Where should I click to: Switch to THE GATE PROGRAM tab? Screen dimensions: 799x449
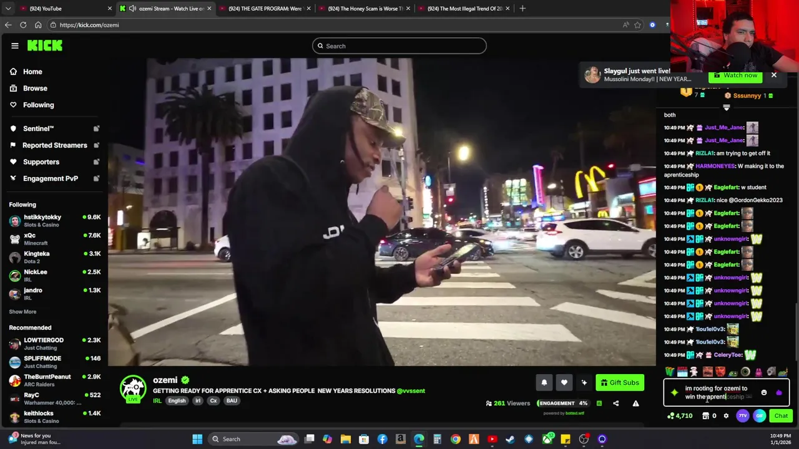264,8
